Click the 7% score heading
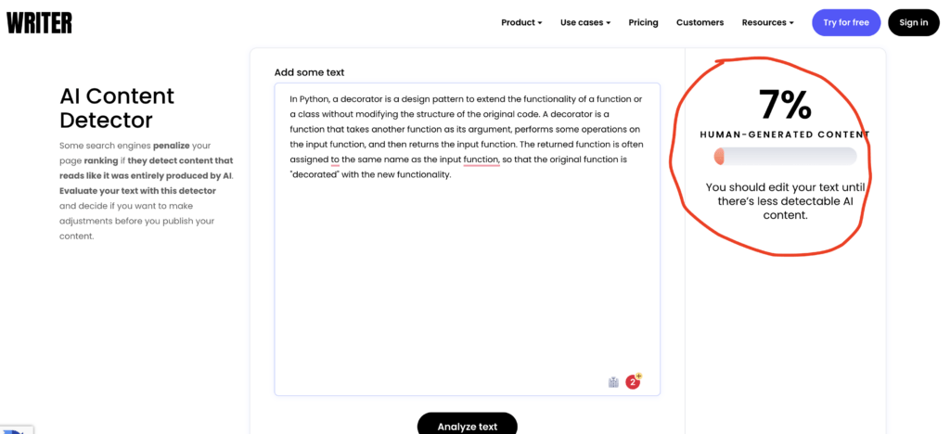 pos(785,104)
